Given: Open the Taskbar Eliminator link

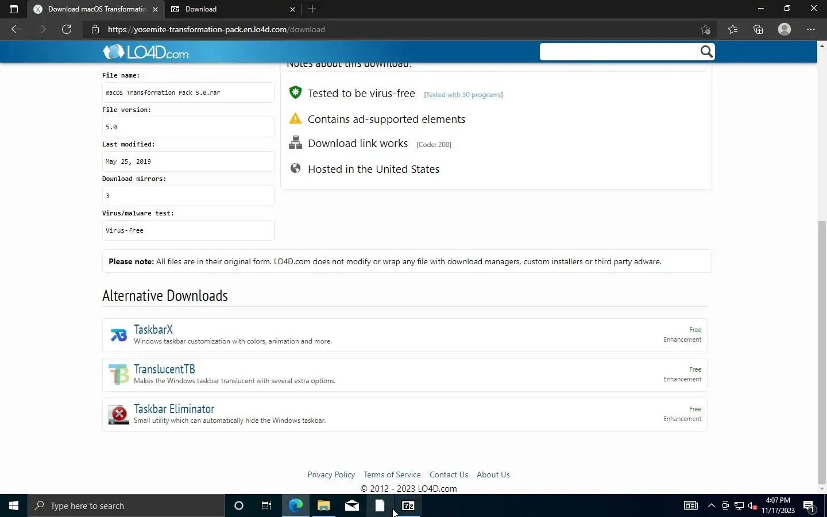Looking at the screenshot, I should tap(174, 408).
